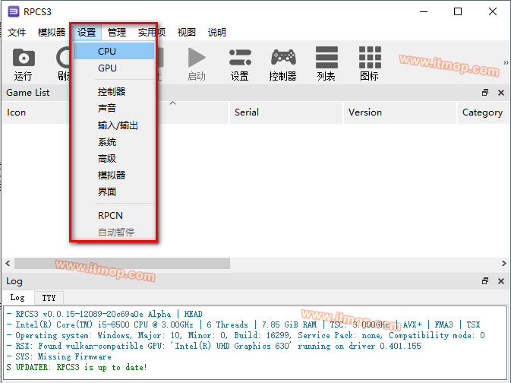Close the open 设置 menu in menu bar
The image size is (511, 383).
tap(87, 32)
